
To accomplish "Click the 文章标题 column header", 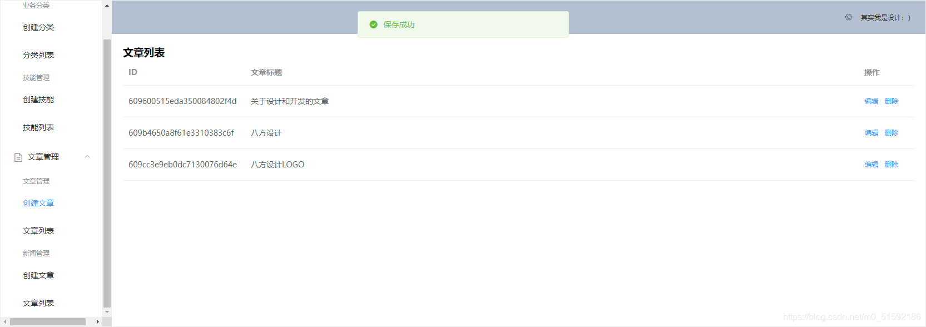I will pos(266,72).
